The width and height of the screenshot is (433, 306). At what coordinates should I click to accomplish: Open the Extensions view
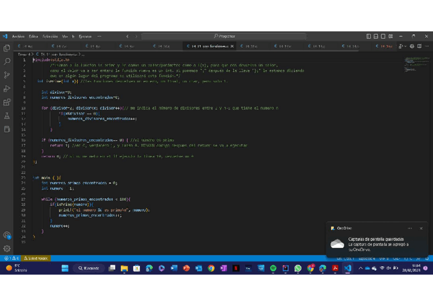click(7, 103)
